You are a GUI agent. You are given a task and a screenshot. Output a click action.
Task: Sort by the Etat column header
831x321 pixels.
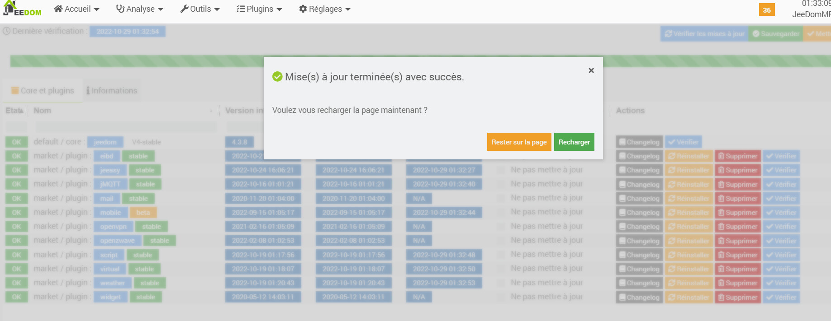click(14, 111)
